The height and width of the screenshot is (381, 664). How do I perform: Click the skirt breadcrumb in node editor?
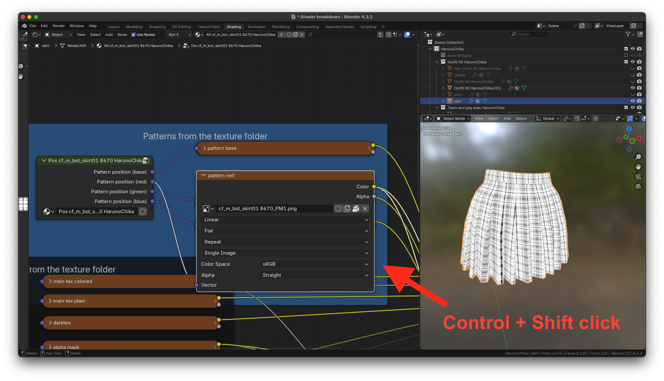[46, 46]
